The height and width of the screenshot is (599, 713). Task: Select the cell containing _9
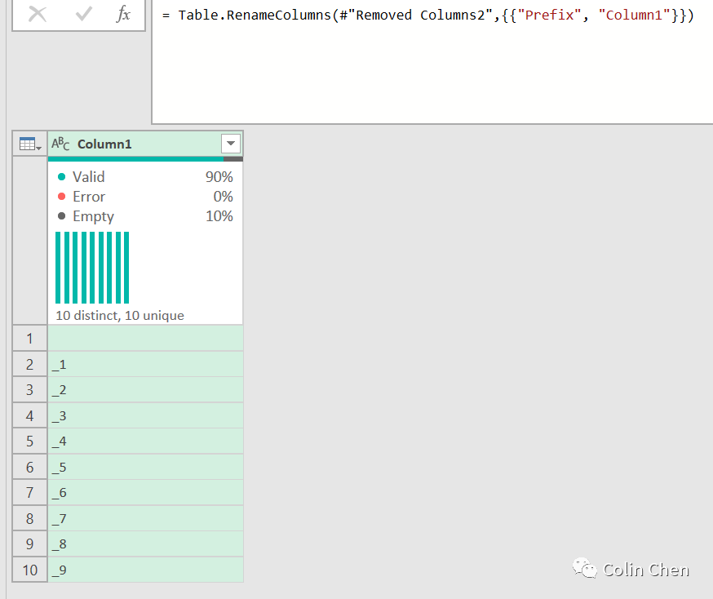[145, 570]
